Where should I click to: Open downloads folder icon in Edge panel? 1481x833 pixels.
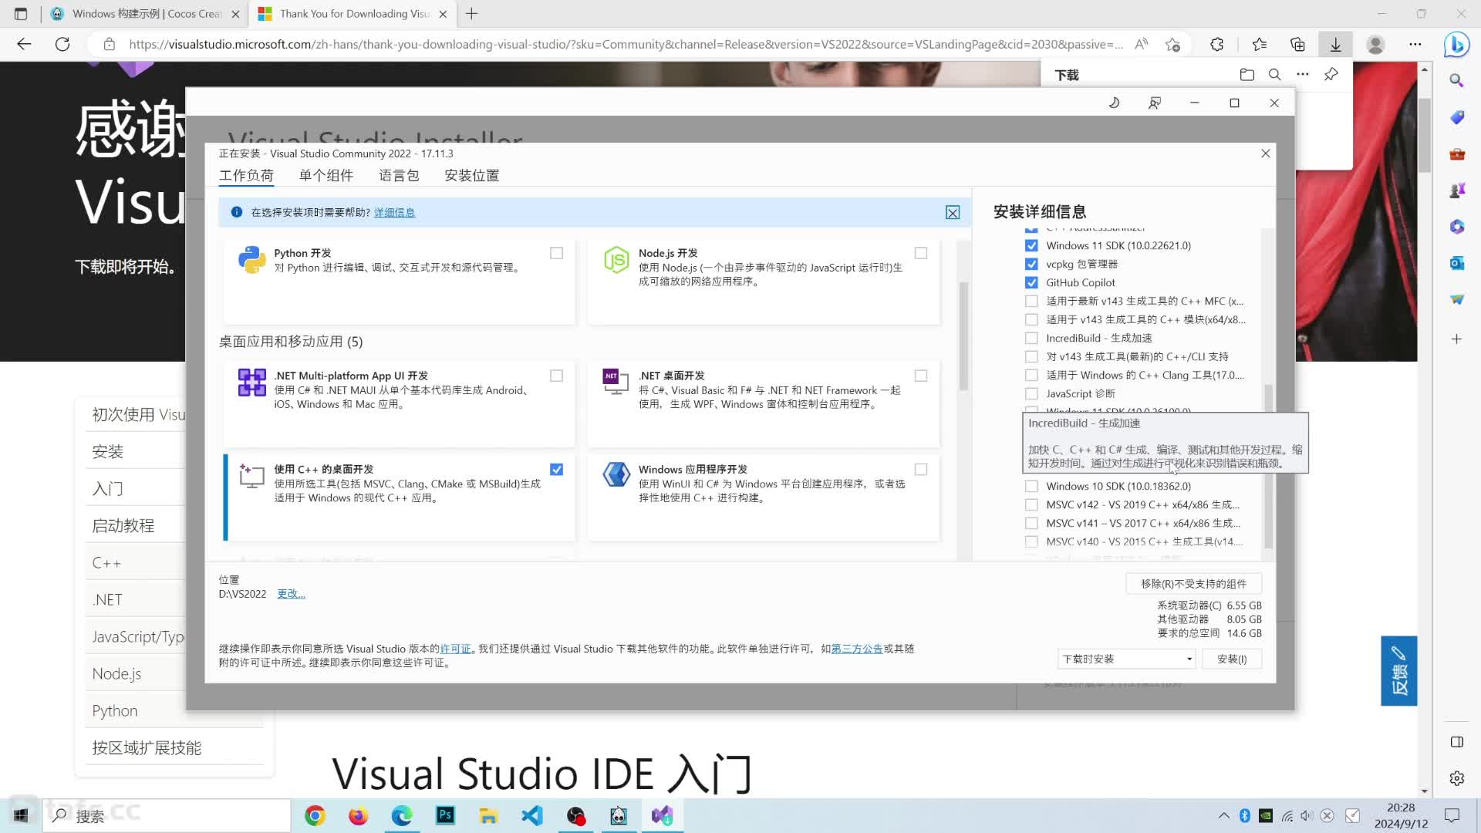[x=1247, y=75]
